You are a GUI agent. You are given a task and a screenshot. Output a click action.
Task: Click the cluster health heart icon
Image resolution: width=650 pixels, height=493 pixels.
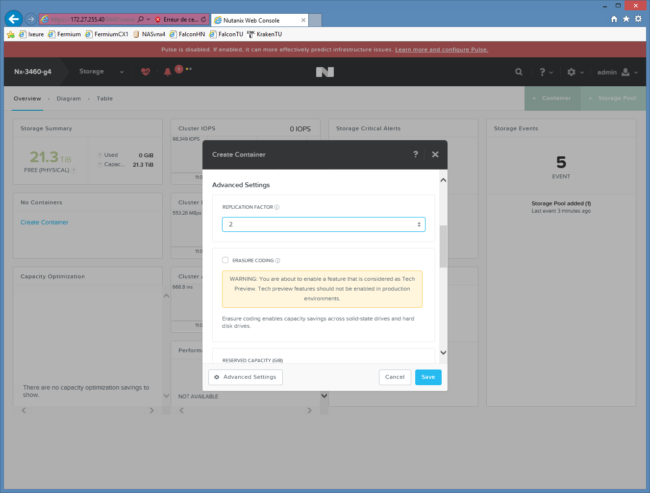click(145, 72)
